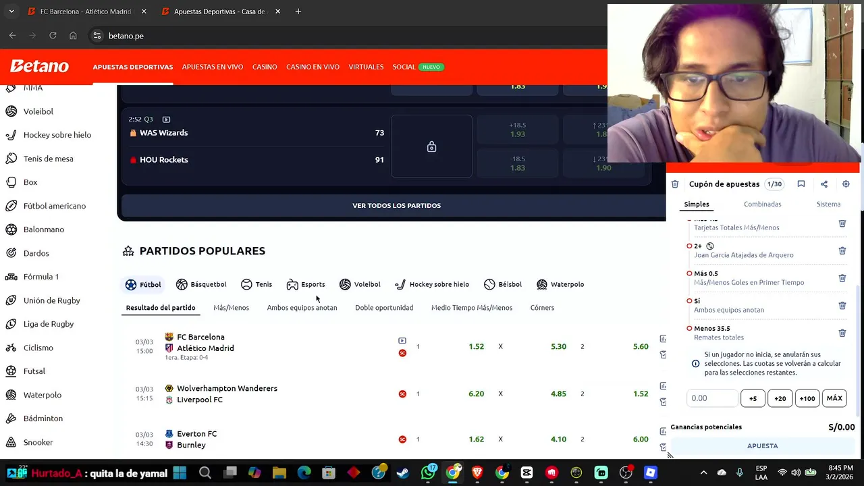This screenshot has width=864, height=486.
Task: Open browser tab list dropdown
Action: pos(11,11)
